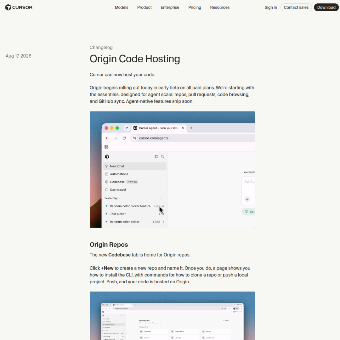Toggle the sidebar panel icon

click(156, 156)
